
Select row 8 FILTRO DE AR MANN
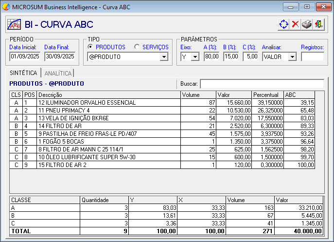point(162,149)
